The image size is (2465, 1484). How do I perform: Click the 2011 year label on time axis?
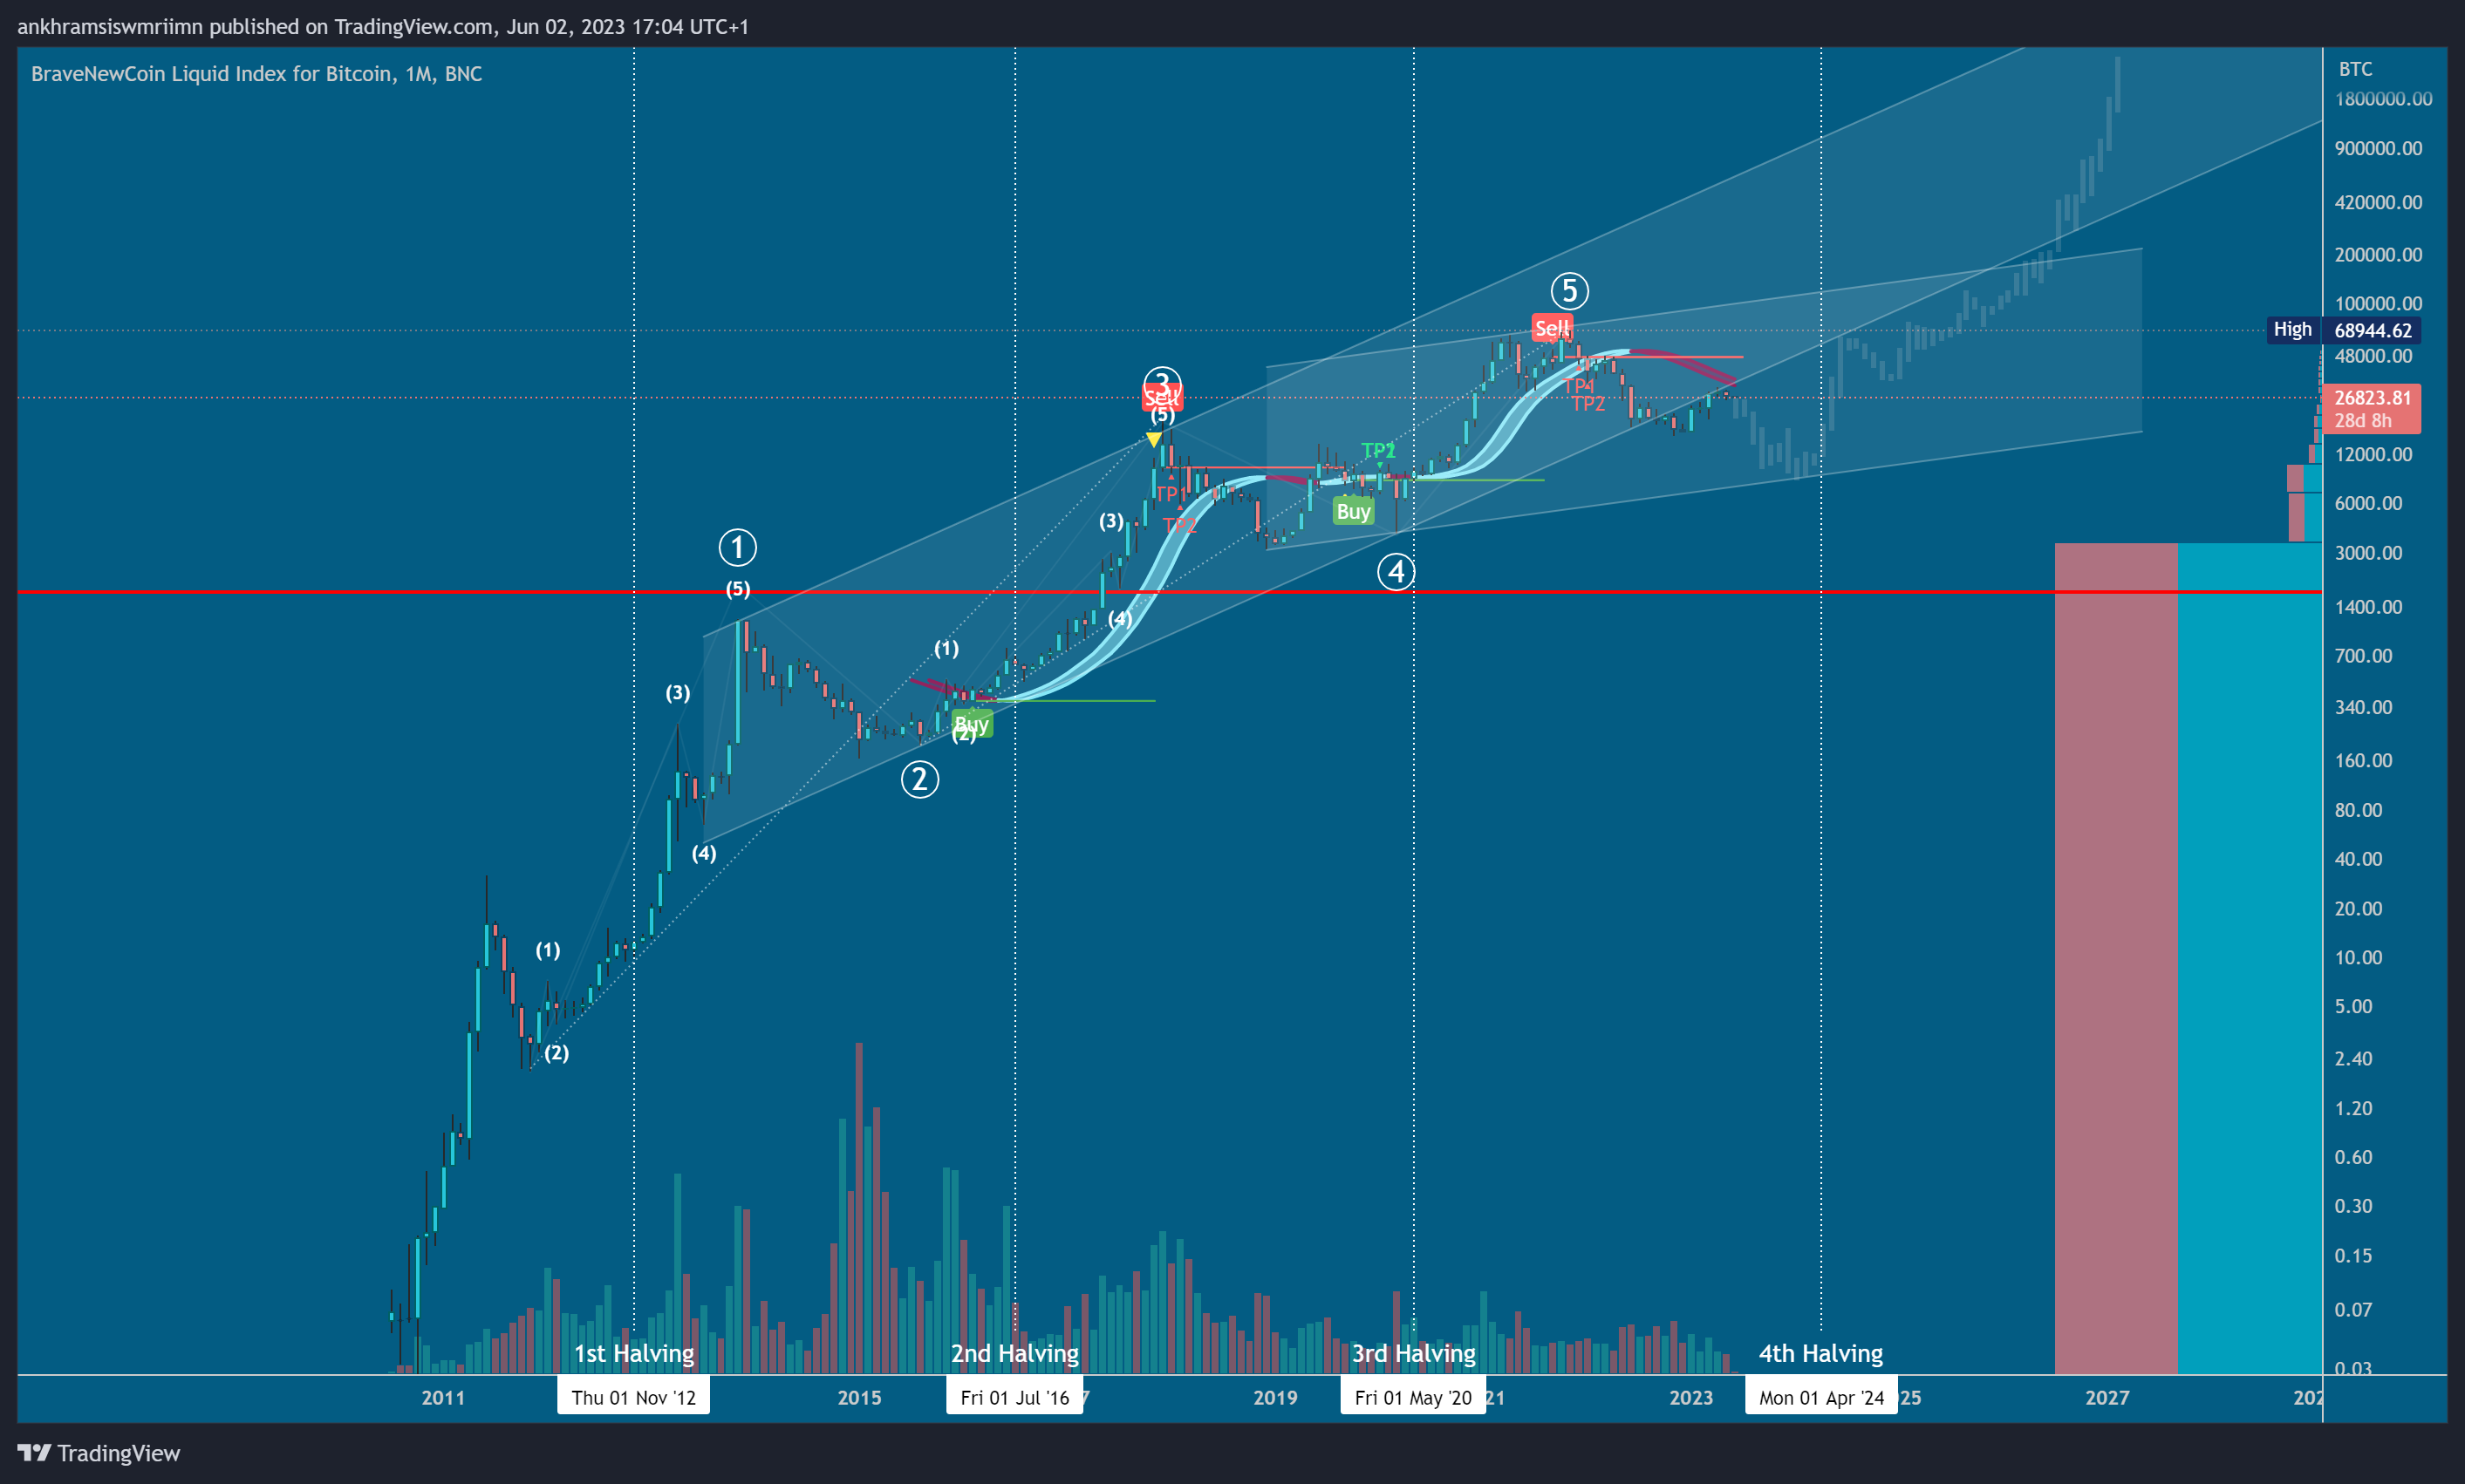point(443,1397)
